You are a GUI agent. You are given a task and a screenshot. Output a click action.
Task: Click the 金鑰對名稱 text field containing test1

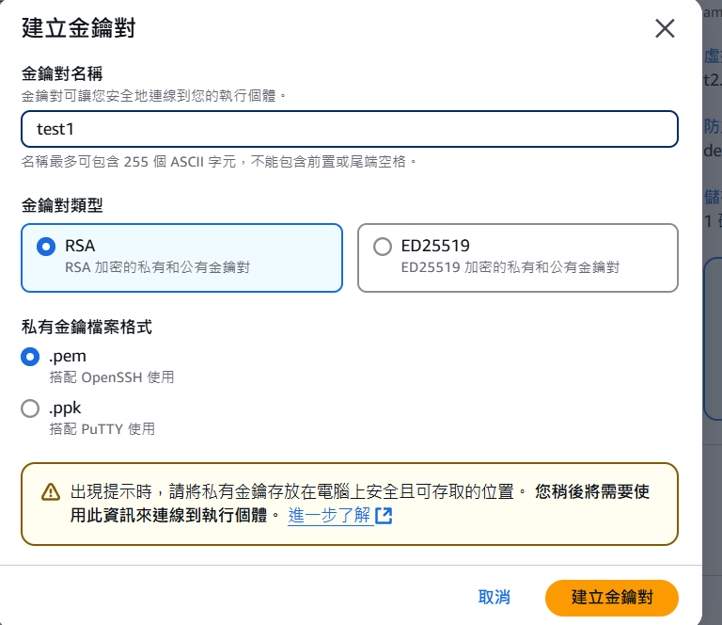[349, 129]
